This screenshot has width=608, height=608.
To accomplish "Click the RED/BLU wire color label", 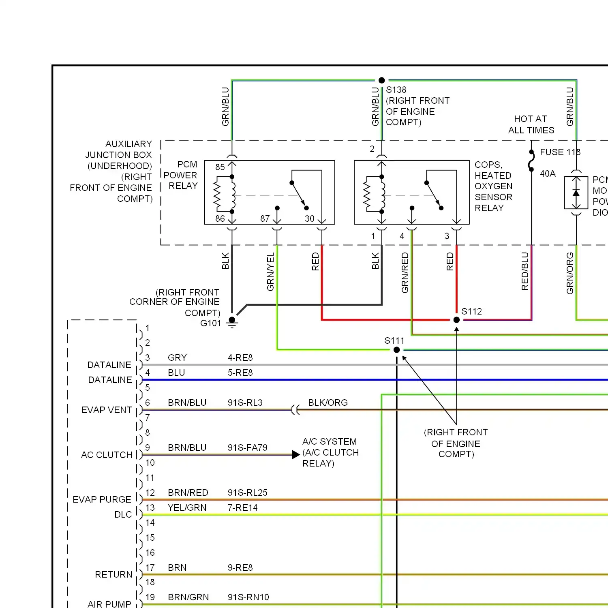I will pos(525,271).
